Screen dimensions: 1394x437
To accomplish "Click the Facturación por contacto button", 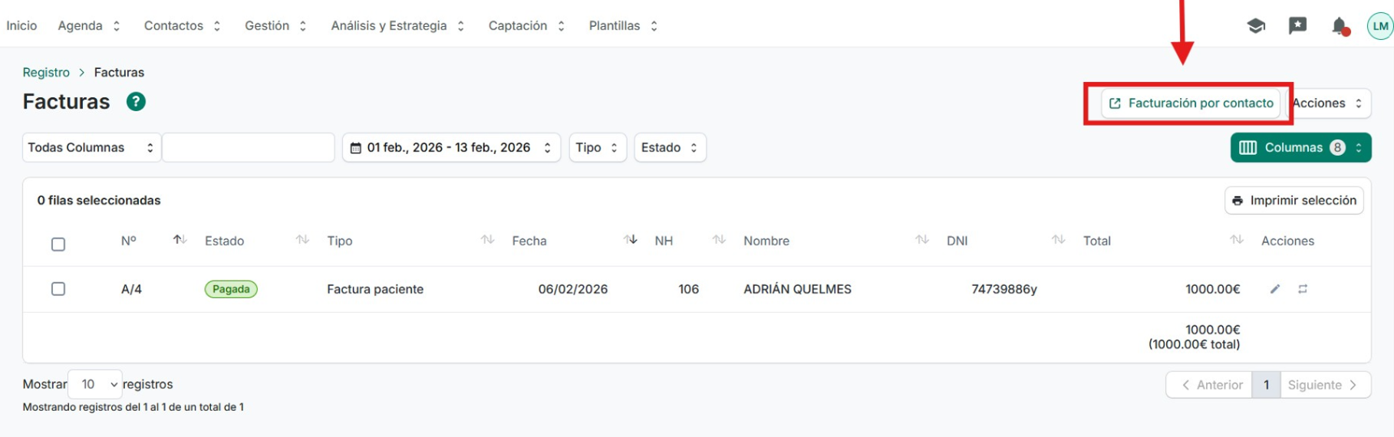I will [1191, 103].
